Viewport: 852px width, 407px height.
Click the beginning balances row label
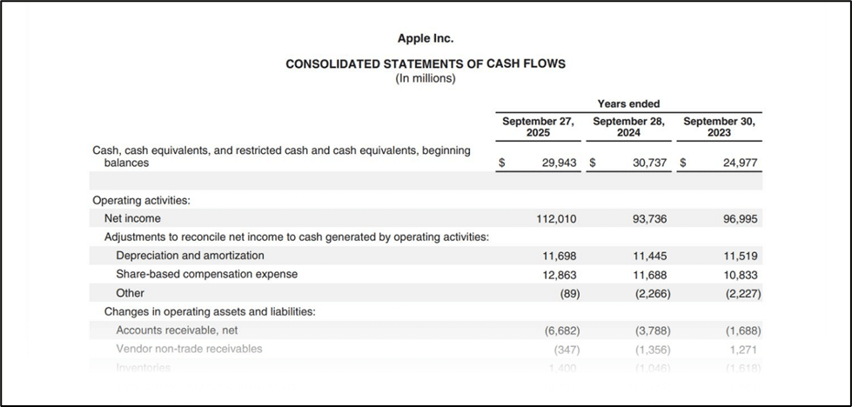[x=281, y=157]
